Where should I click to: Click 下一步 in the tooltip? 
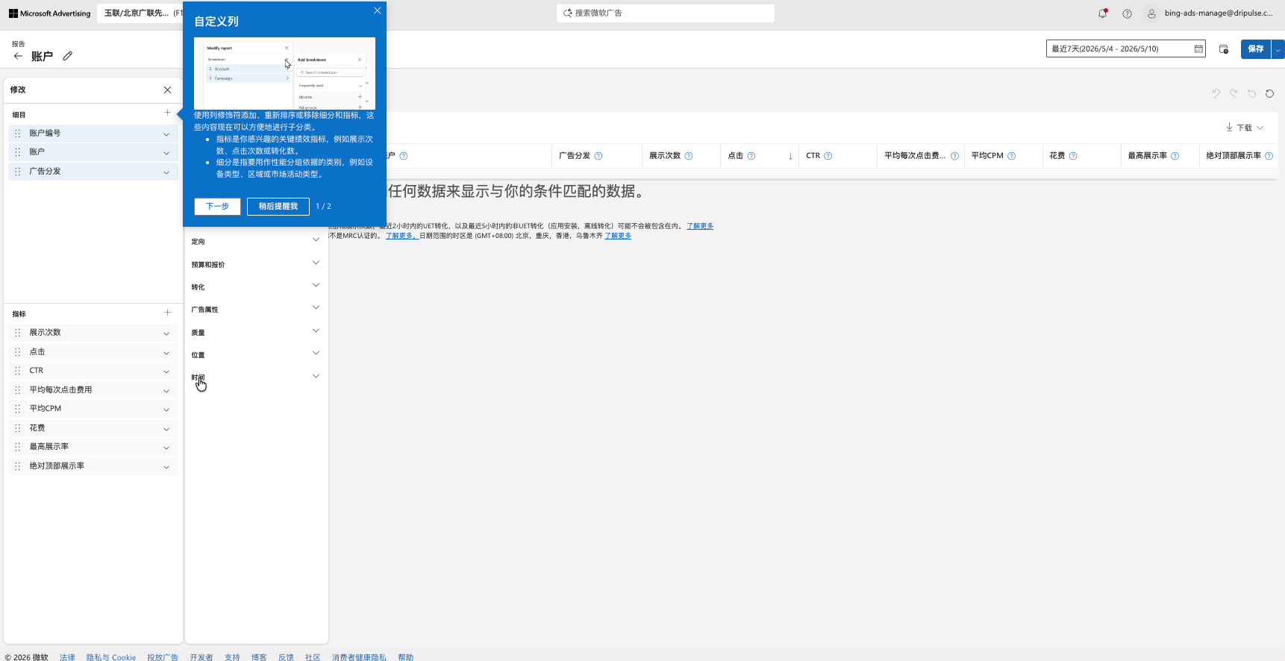tap(217, 207)
